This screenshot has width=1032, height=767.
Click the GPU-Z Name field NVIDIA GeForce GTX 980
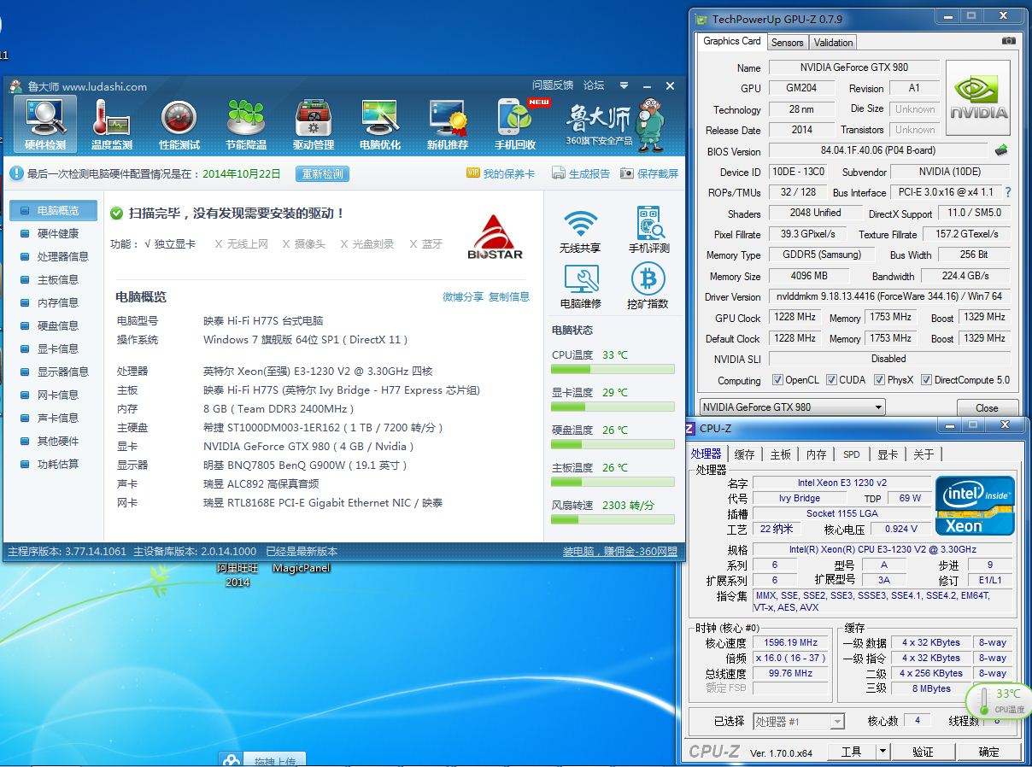853,67
